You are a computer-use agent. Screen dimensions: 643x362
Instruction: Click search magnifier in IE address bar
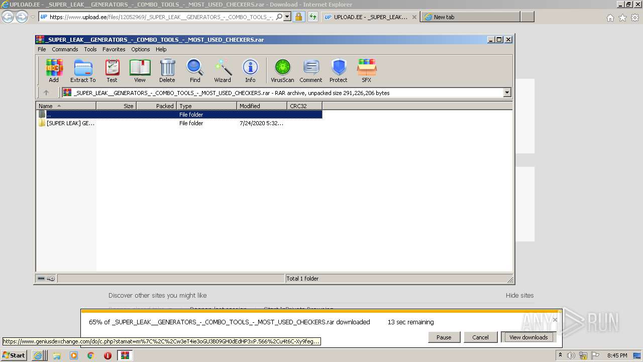tap(279, 17)
